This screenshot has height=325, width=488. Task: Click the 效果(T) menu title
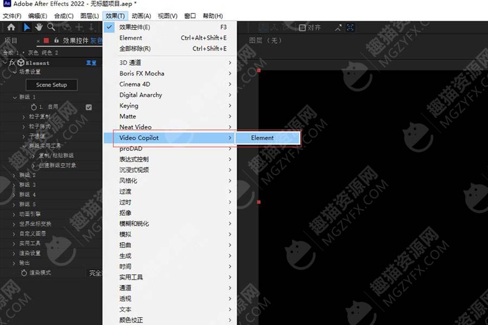point(115,16)
